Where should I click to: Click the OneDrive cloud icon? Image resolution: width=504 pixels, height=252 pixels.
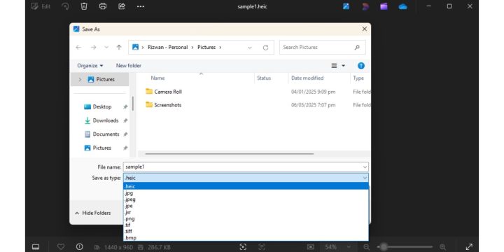point(402,6)
